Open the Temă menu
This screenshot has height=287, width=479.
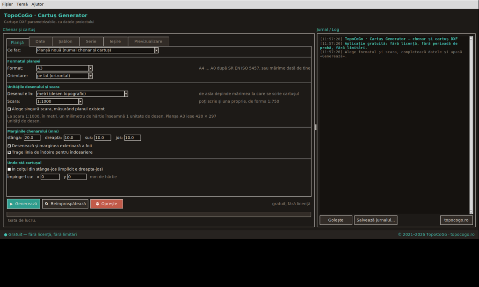tap(22, 4)
